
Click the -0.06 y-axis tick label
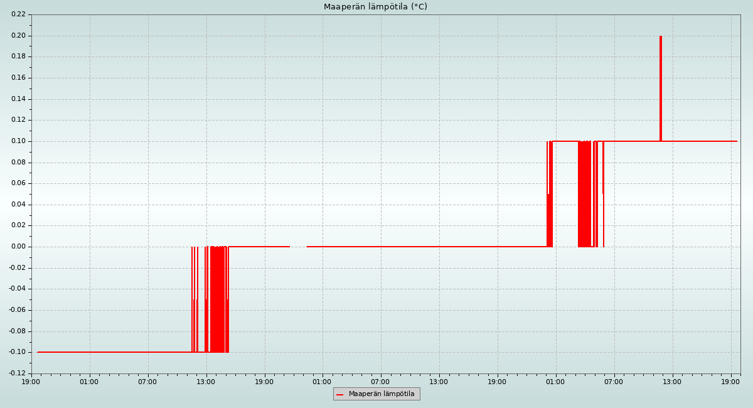17,309
